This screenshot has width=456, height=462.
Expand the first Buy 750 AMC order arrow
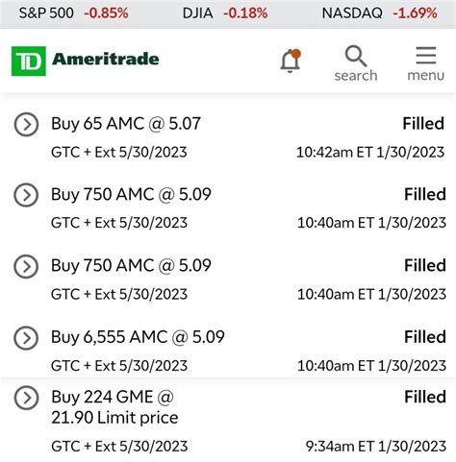pyautogui.click(x=26, y=195)
